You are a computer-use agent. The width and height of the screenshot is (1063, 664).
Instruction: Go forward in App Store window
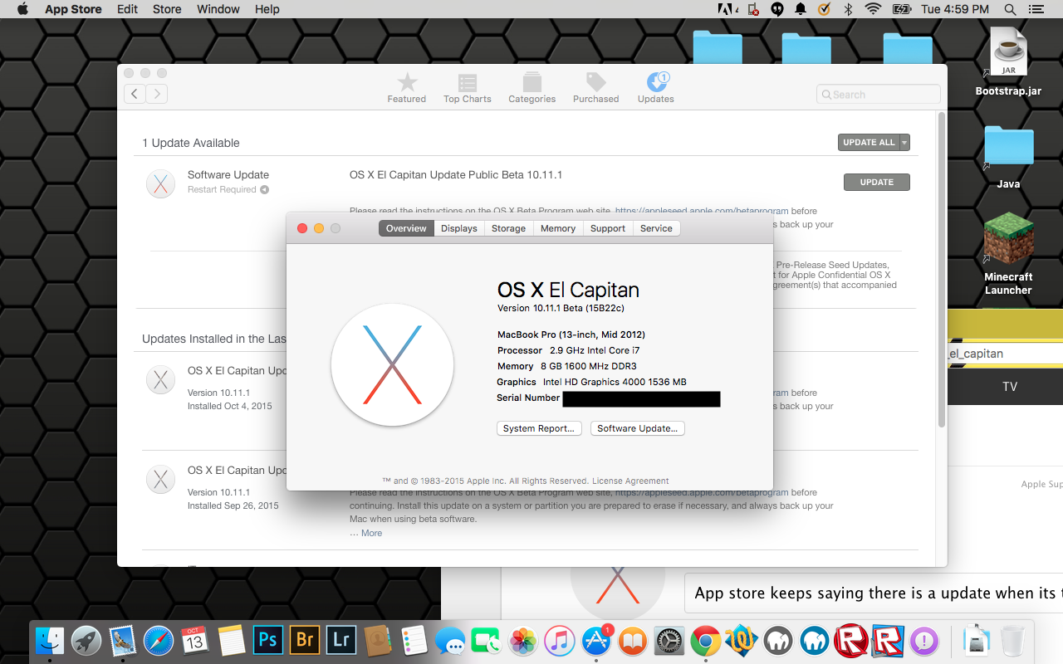tap(157, 94)
